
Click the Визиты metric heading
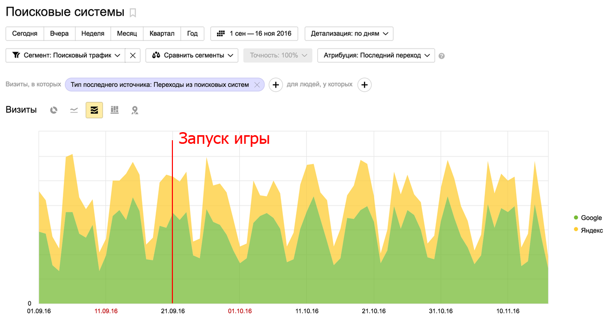(x=21, y=110)
